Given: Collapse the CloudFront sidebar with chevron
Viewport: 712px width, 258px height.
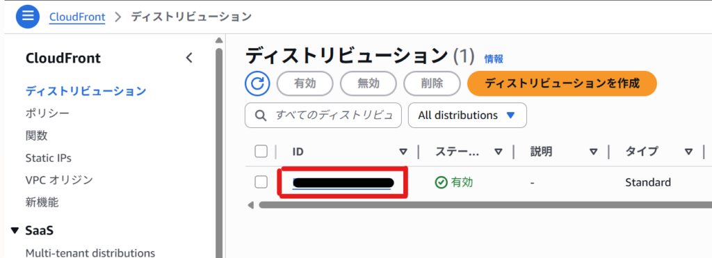Looking at the screenshot, I should [x=189, y=58].
